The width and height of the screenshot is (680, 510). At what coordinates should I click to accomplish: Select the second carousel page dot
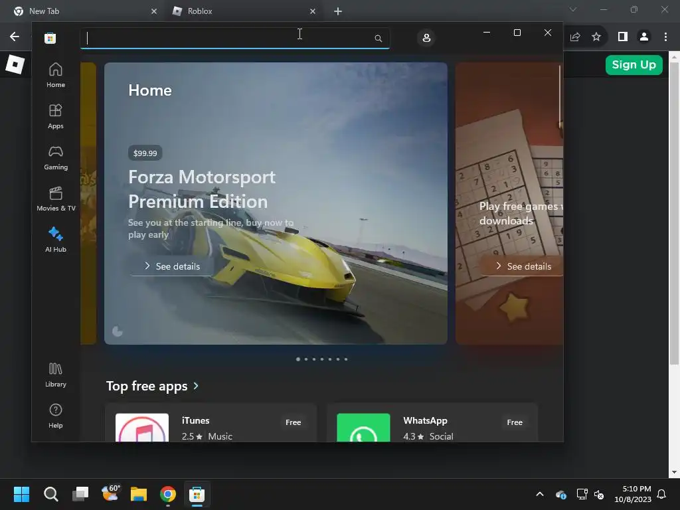(x=306, y=359)
